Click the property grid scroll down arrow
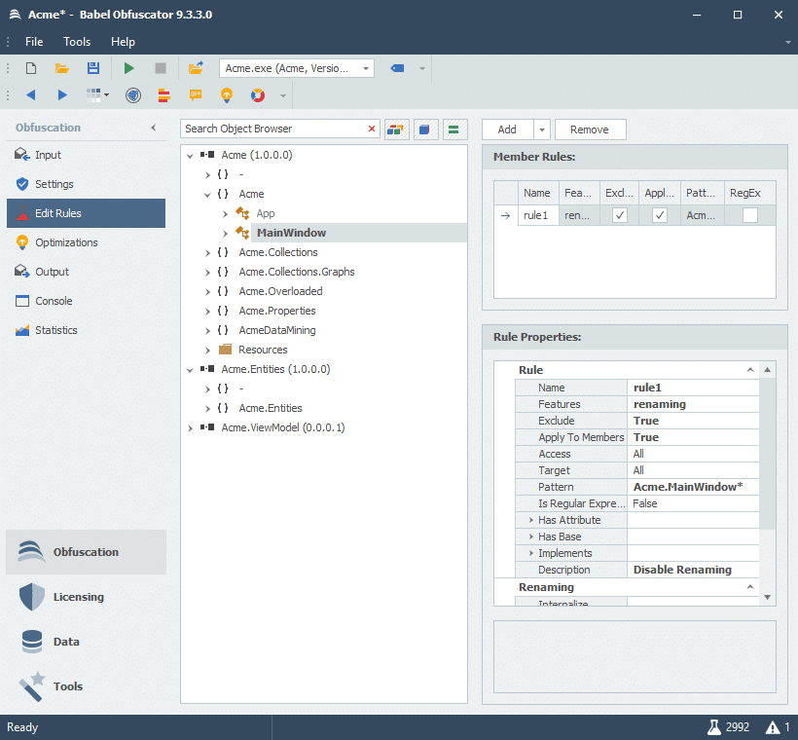This screenshot has width=798, height=740. pyautogui.click(x=768, y=597)
